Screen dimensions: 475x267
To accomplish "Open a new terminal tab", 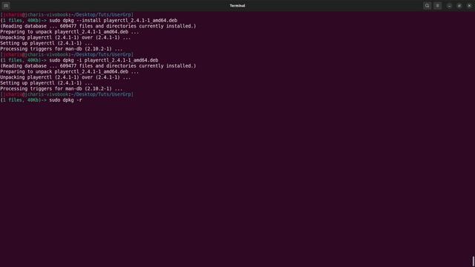I will pos(6,5).
